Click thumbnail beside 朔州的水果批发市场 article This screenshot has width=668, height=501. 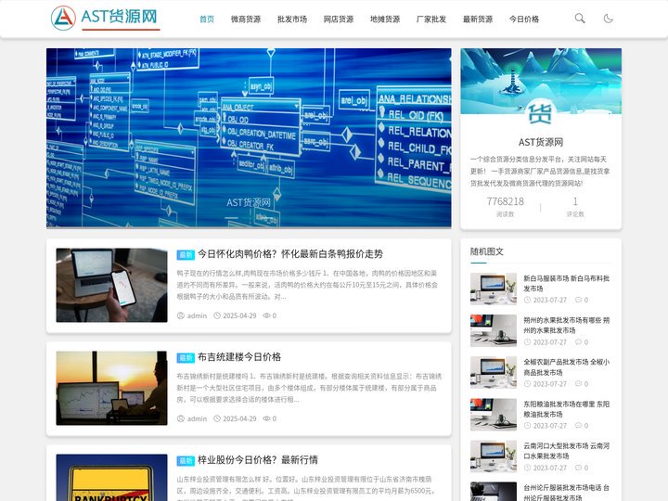tap(494, 330)
